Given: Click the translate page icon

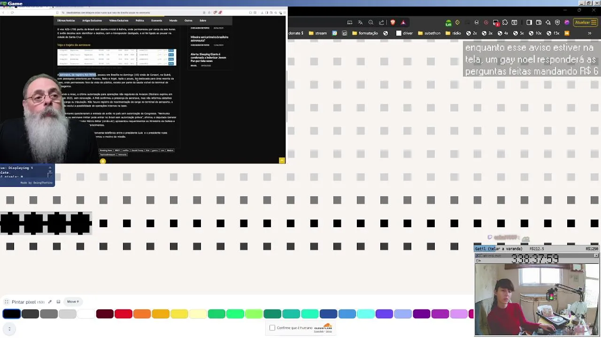Looking at the screenshot, I should [360, 22].
